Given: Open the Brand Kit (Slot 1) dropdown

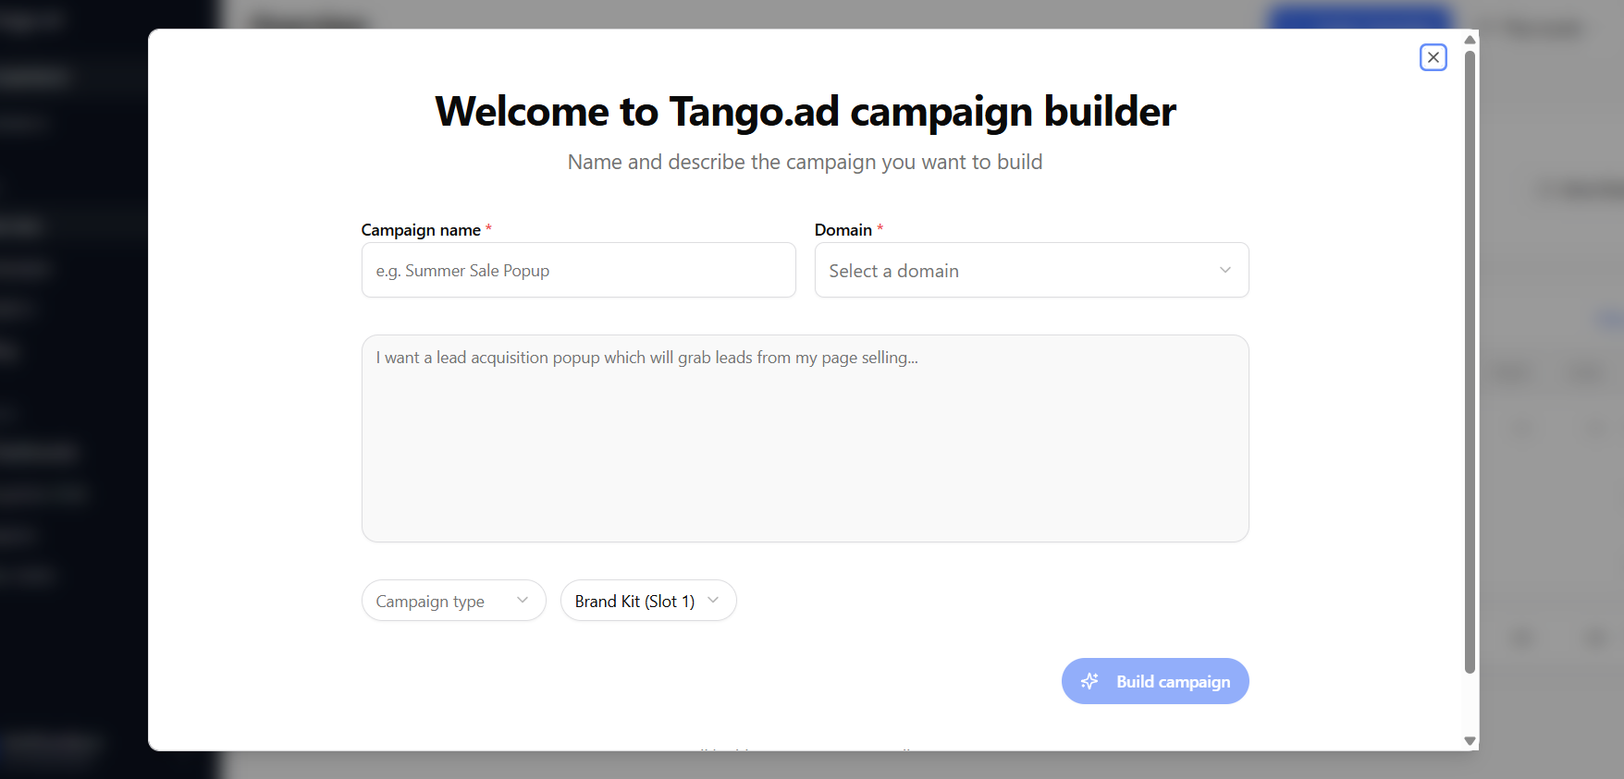Looking at the screenshot, I should point(647,601).
